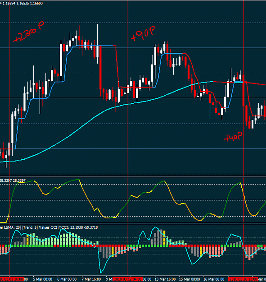Image resolution: width=266 pixels, height=282 pixels.
Task: Click the 6 Mar 08:00 axis label
Action: [67, 279]
